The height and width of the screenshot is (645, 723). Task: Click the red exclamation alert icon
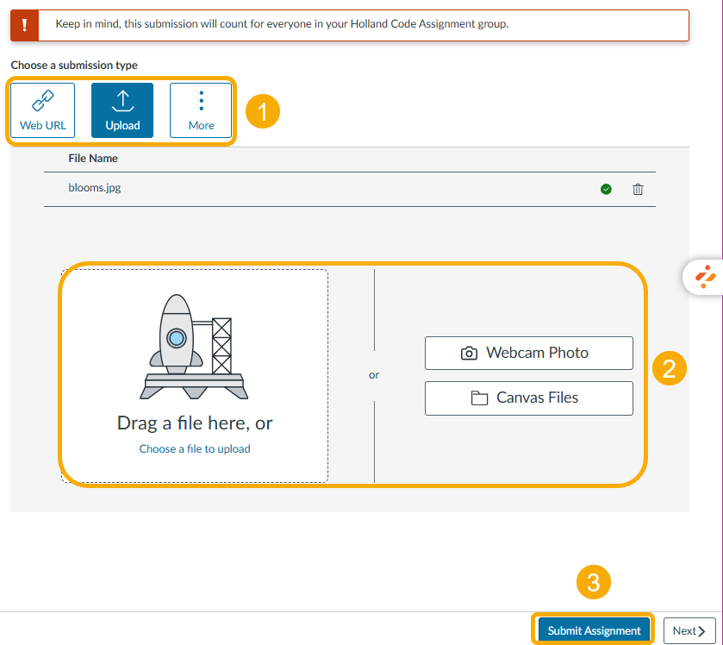(24, 24)
